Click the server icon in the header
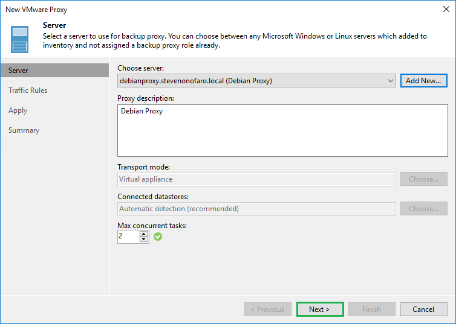The width and height of the screenshot is (456, 324). 19,39
